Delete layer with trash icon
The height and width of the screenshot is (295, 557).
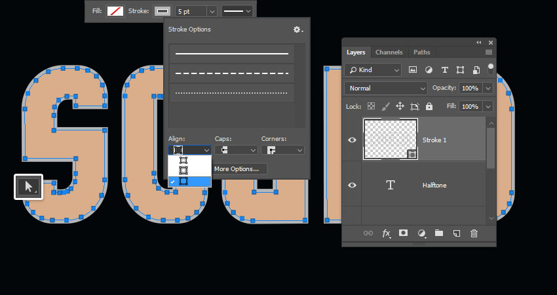474,233
